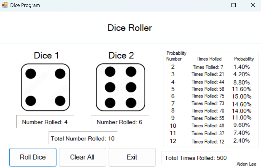Click the Dice 1 'Number Rolled: 4' label
Screen dimensions: 261x168
[45, 122]
